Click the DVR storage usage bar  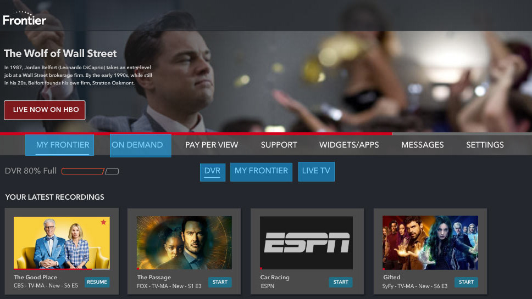(x=90, y=171)
